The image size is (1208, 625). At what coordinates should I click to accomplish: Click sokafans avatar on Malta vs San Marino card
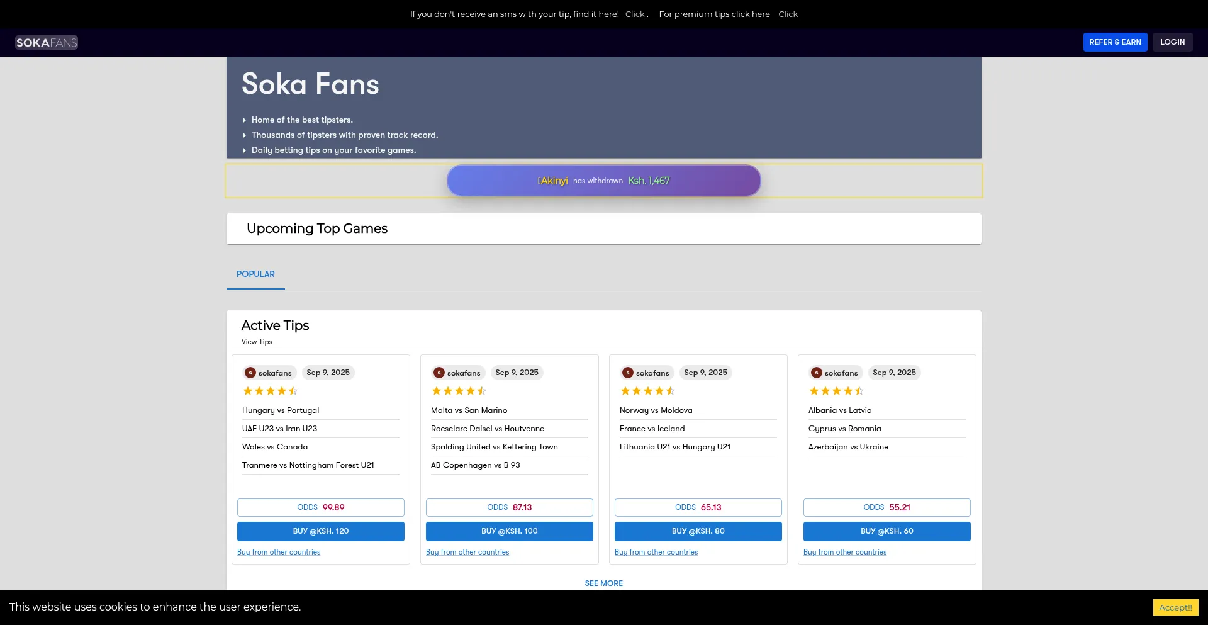click(x=439, y=373)
